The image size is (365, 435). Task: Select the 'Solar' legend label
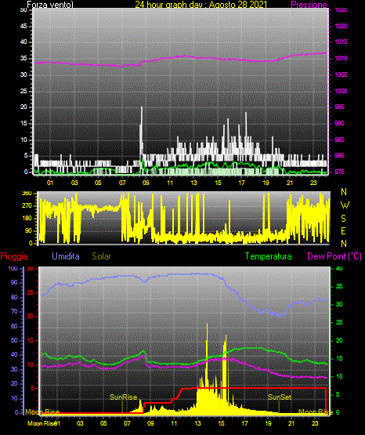click(x=102, y=256)
